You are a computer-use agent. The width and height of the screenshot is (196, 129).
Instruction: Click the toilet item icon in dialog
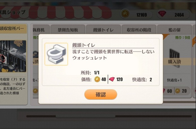coord(56,54)
